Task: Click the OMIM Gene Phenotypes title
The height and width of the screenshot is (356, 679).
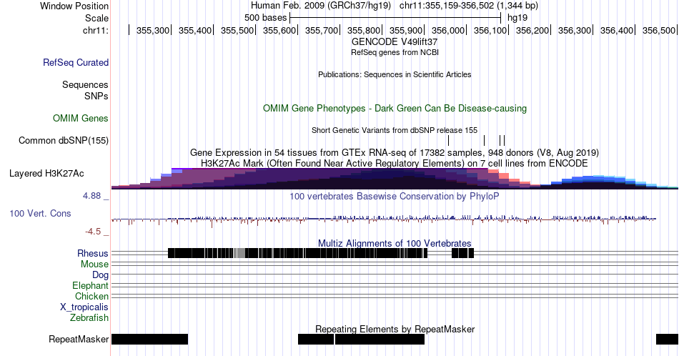Action: point(395,108)
